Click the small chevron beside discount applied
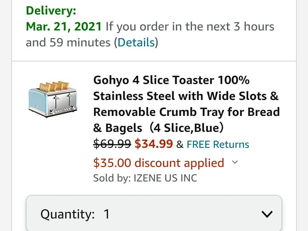Image resolution: width=308 pixels, height=231 pixels. click(x=235, y=163)
